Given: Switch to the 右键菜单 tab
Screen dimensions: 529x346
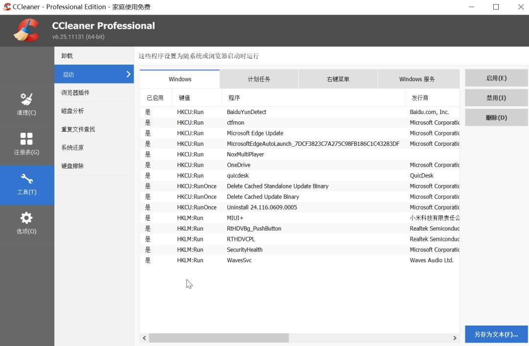Looking at the screenshot, I should point(338,79).
